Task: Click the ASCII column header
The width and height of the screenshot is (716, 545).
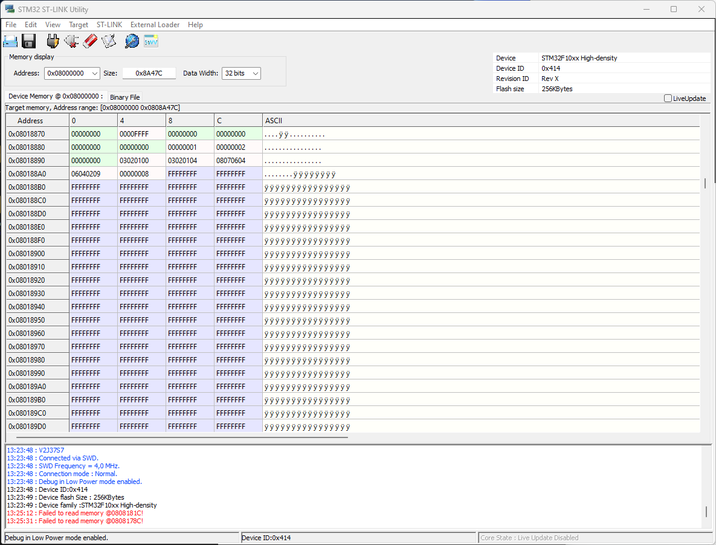Action: (481, 120)
